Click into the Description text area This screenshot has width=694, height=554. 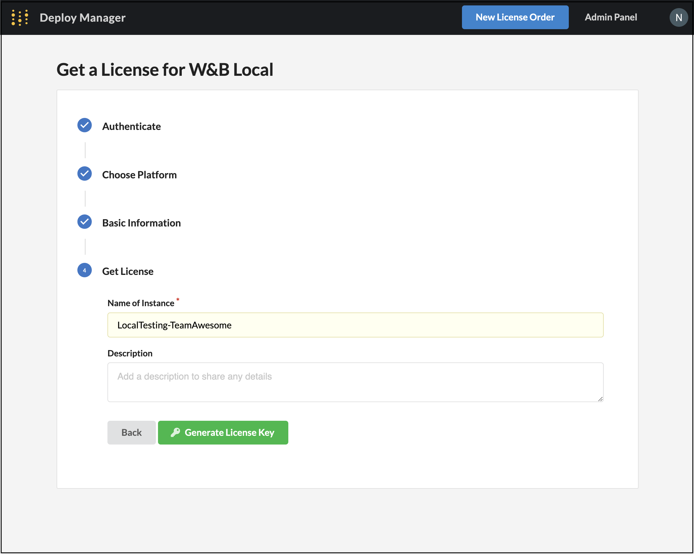355,382
